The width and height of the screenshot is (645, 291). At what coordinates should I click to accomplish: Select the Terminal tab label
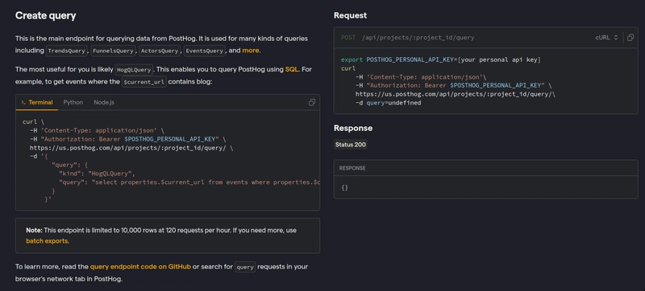click(40, 102)
